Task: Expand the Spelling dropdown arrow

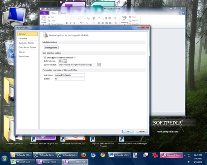Action: (x=124, y=24)
